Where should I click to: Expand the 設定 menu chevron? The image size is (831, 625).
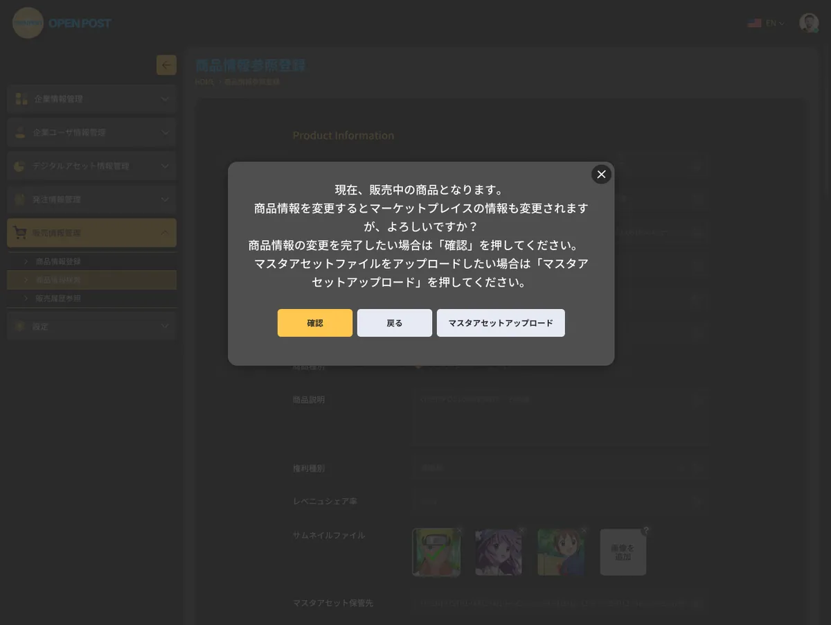[x=165, y=326]
